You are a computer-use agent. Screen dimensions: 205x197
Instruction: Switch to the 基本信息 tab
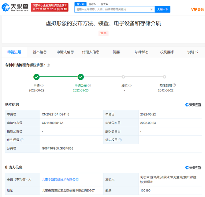[x=40, y=52]
